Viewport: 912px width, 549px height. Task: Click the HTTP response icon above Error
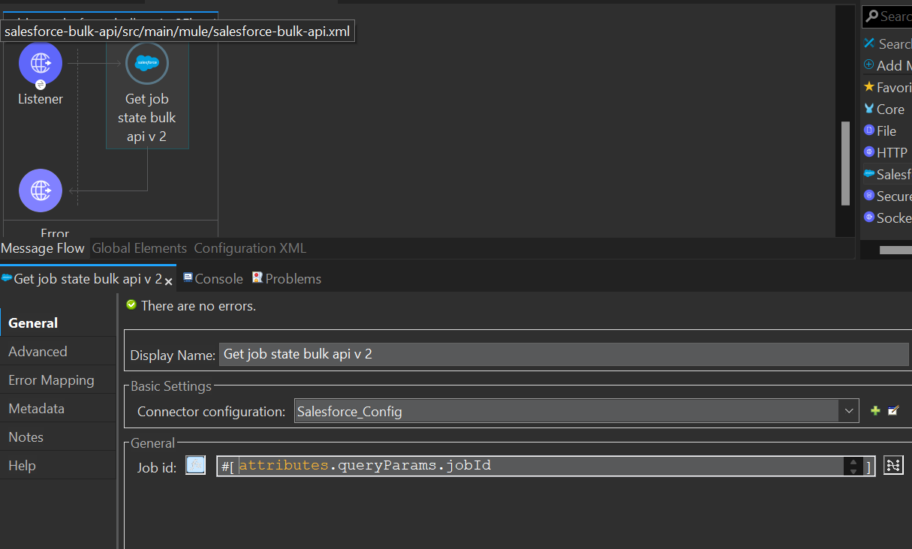(x=41, y=190)
